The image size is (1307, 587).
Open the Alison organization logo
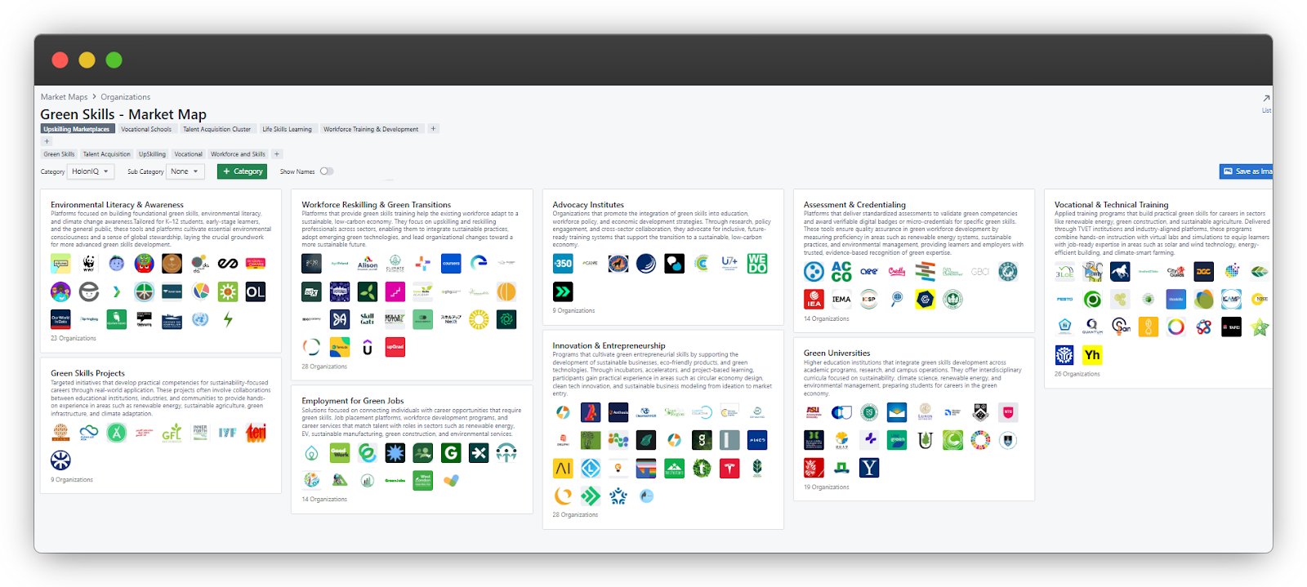click(368, 264)
